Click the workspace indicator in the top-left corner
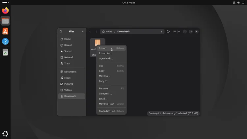The width and height of the screenshot is (247, 139). [6, 3]
